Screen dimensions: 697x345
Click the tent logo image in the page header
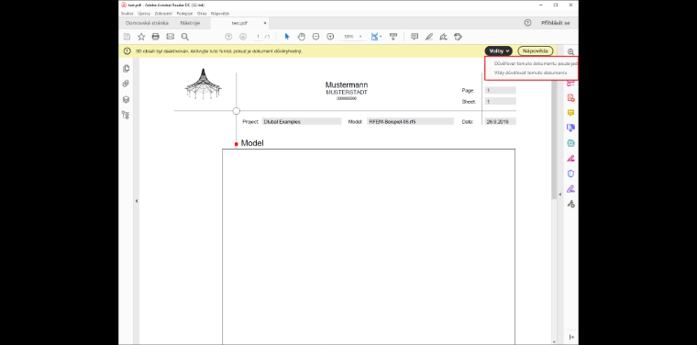[x=204, y=83]
